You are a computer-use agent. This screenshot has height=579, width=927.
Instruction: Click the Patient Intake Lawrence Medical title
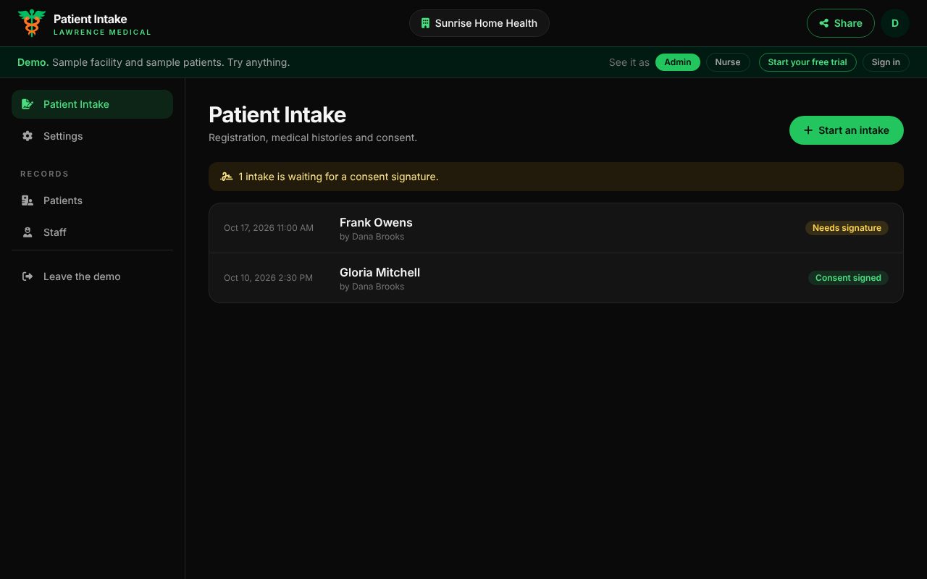coord(102,24)
